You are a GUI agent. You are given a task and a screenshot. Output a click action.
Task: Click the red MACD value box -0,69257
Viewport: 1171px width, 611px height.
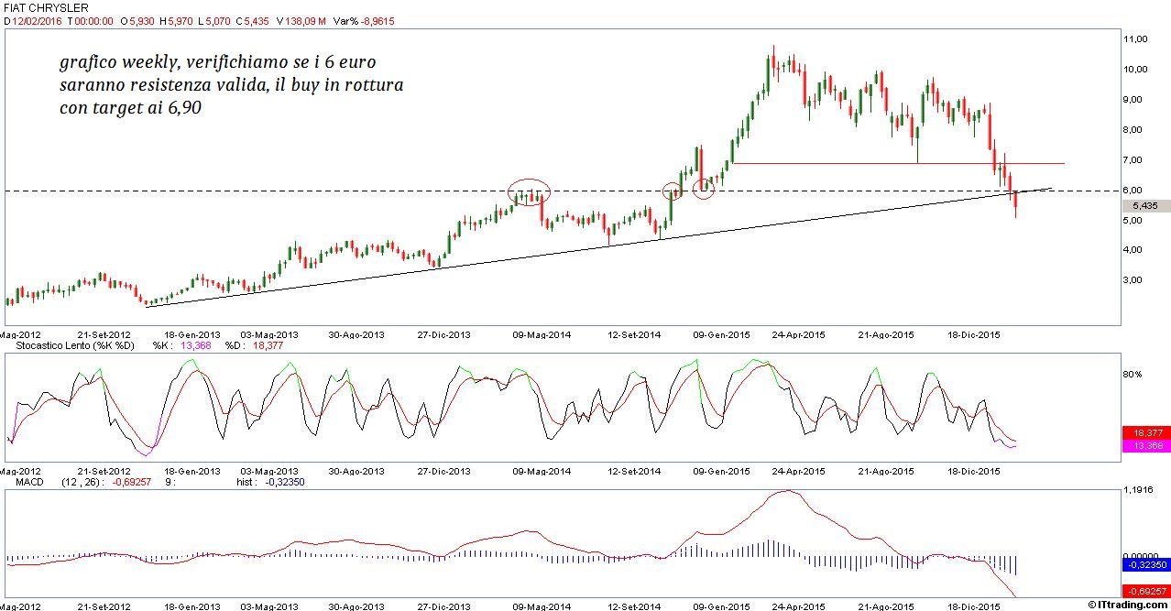(1145, 593)
